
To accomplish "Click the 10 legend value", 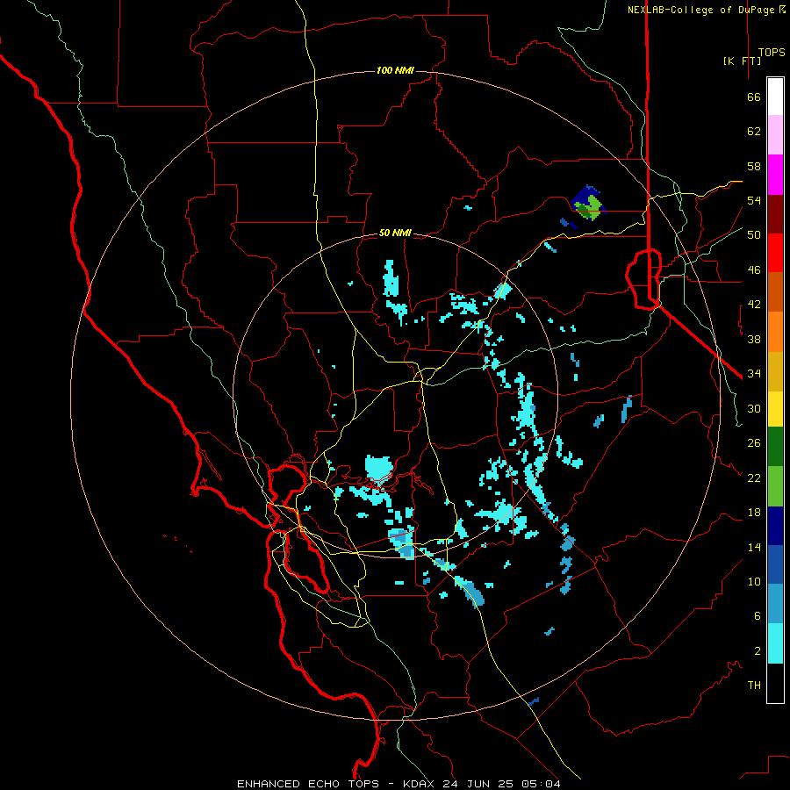I will (x=754, y=582).
